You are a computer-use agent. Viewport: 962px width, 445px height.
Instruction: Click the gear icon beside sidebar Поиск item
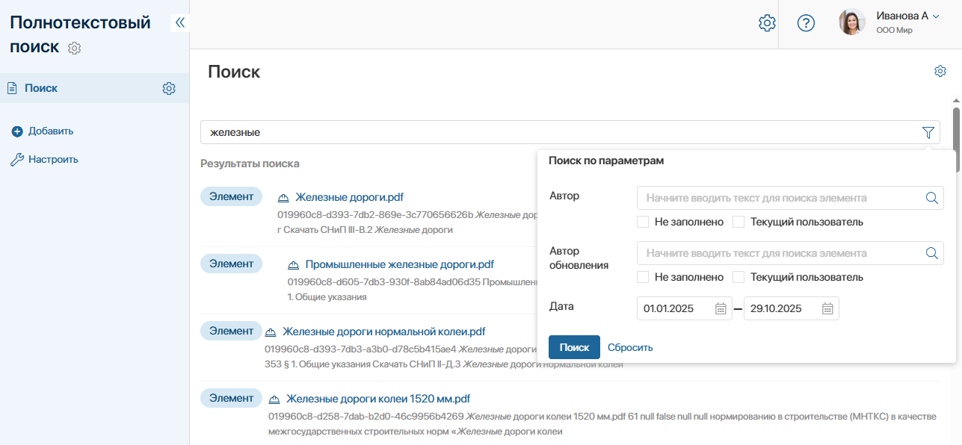pos(169,87)
